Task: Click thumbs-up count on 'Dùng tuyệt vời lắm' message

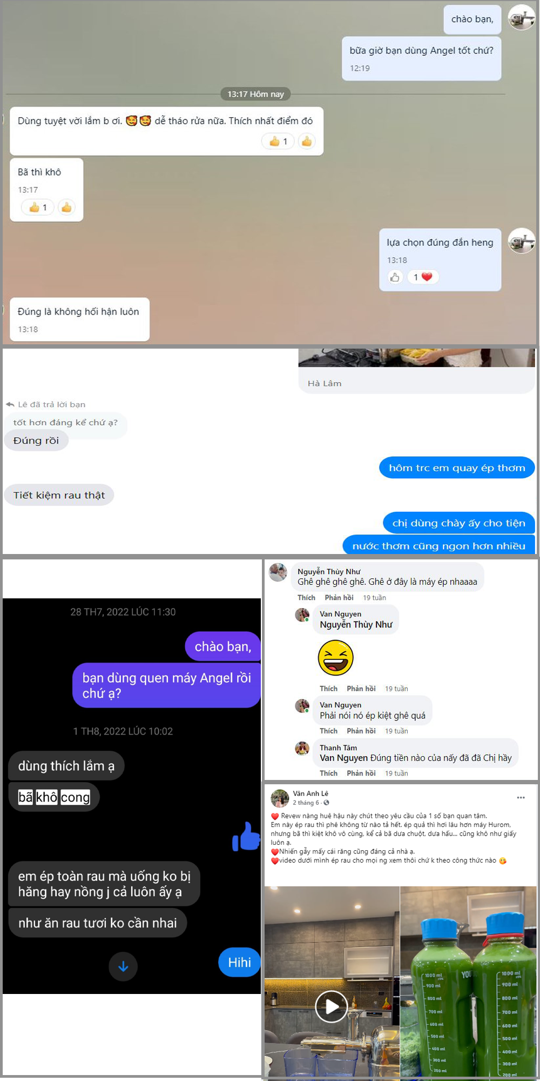Action: 278,141
